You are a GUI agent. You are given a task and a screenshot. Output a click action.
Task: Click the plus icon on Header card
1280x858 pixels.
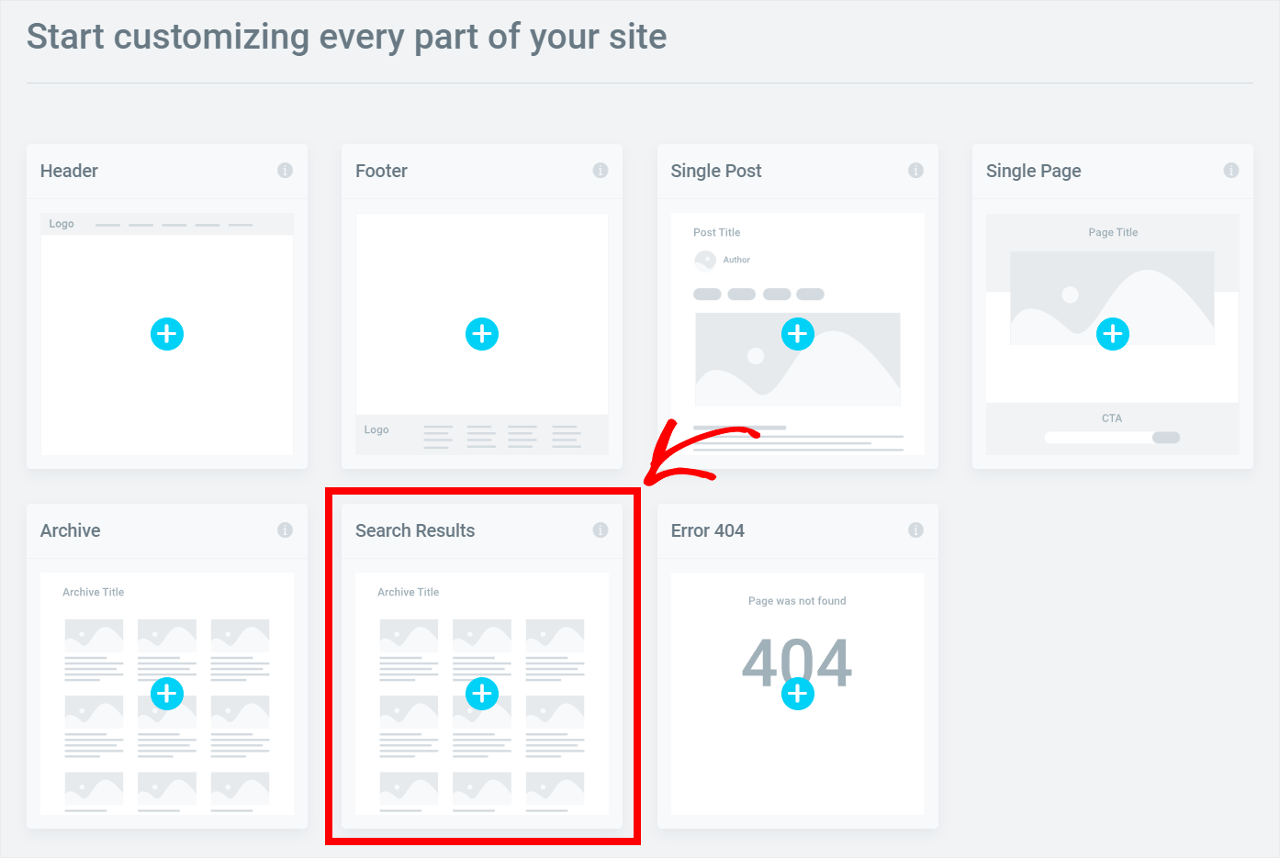click(167, 334)
